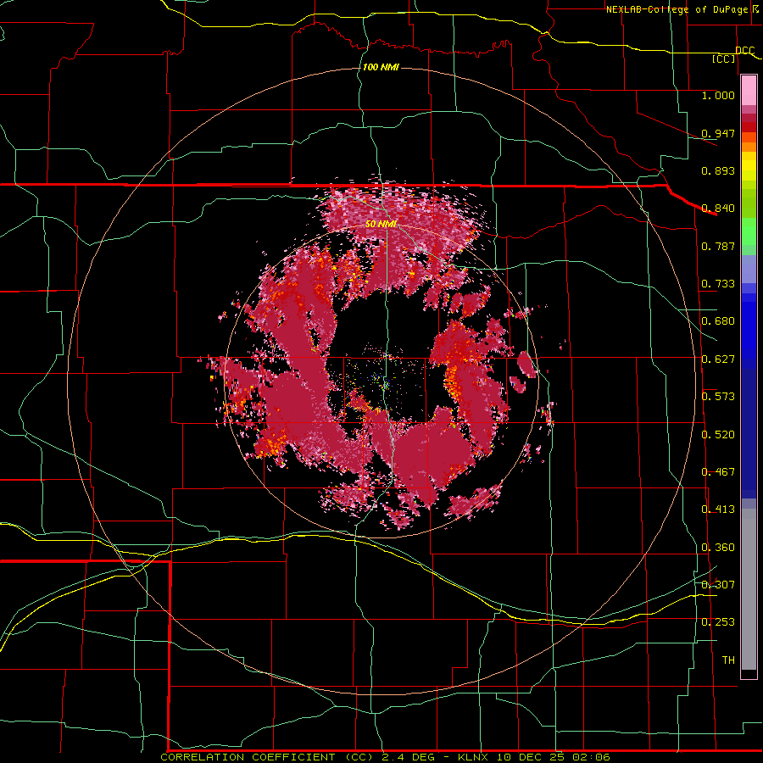
Task: Click the 50 NMI range ring label
Action: [381, 225]
